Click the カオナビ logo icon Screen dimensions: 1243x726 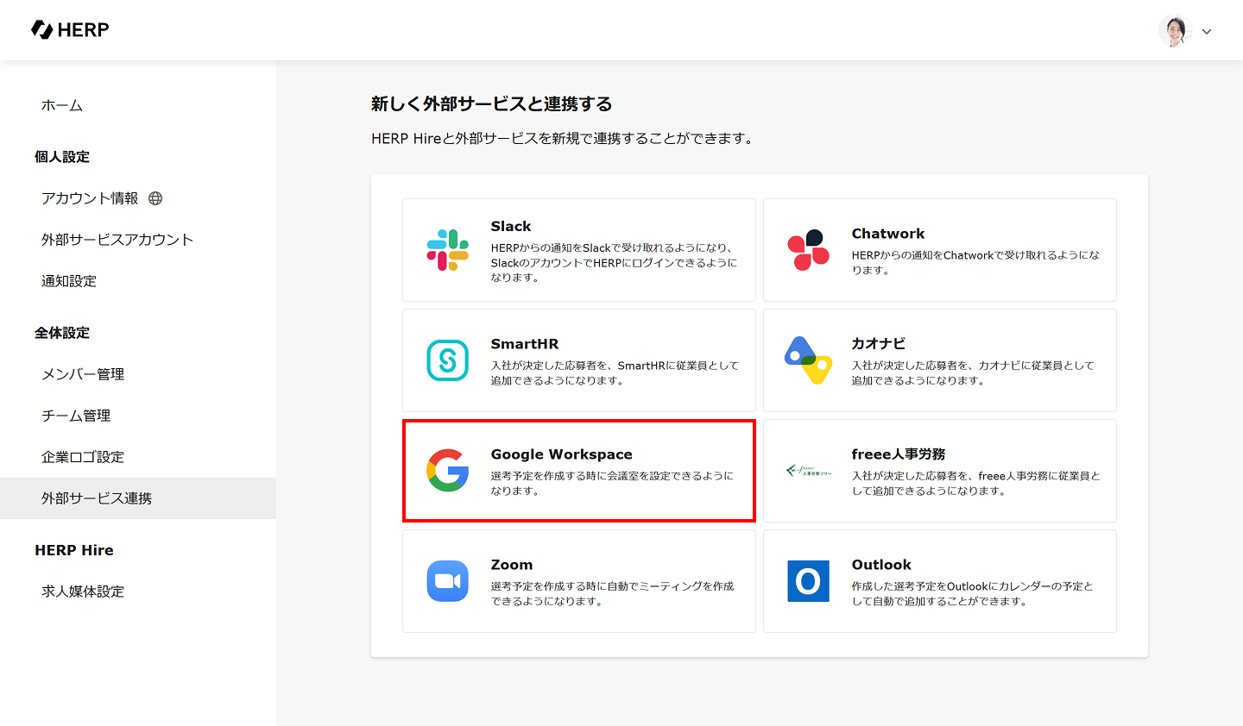click(x=809, y=360)
